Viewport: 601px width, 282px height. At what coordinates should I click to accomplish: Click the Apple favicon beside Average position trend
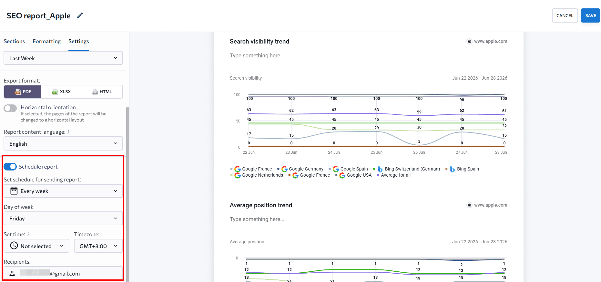[469, 205]
